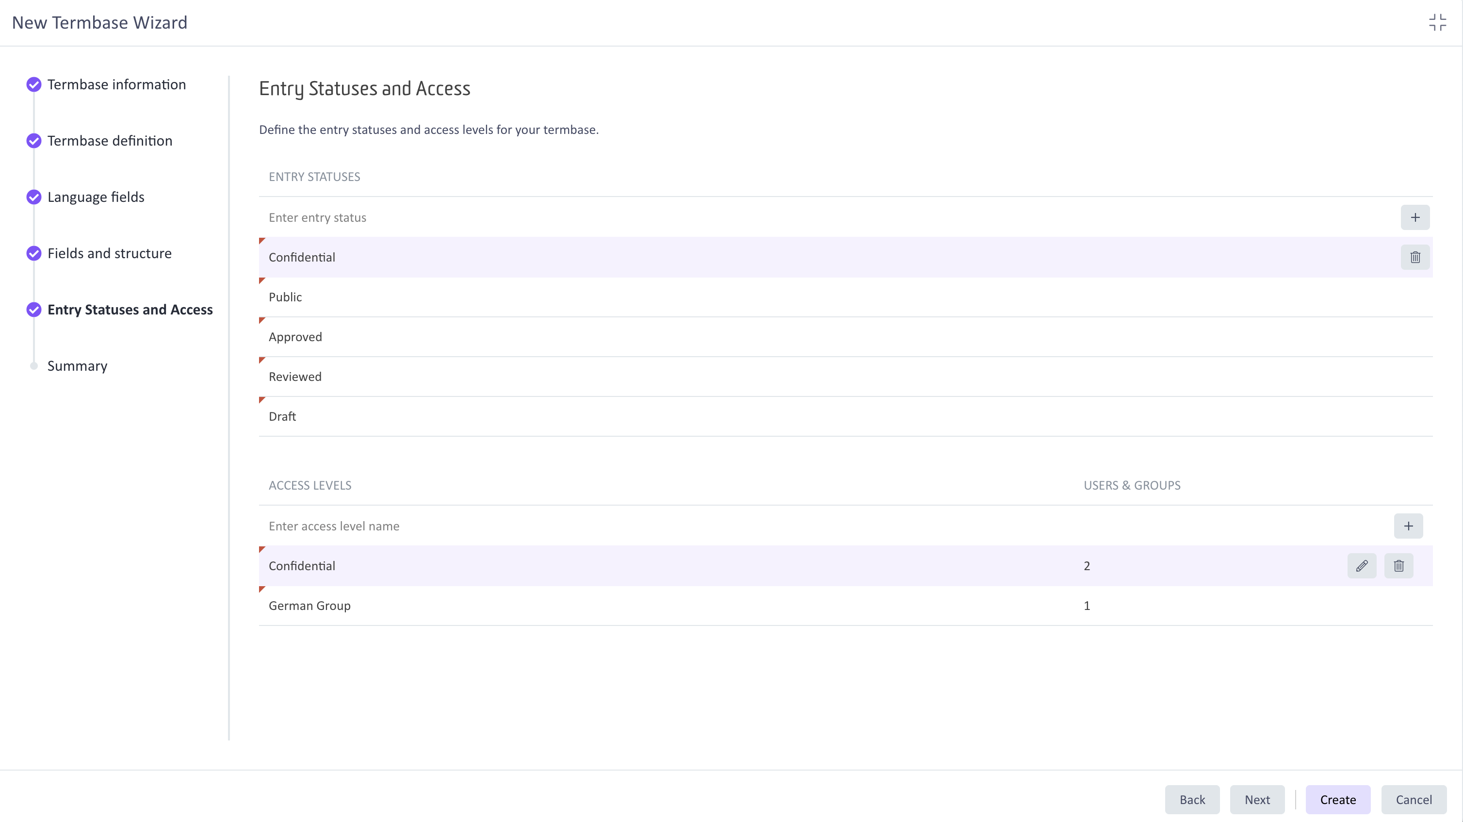
Task: Click the plus icon to add access level
Action: (1408, 526)
